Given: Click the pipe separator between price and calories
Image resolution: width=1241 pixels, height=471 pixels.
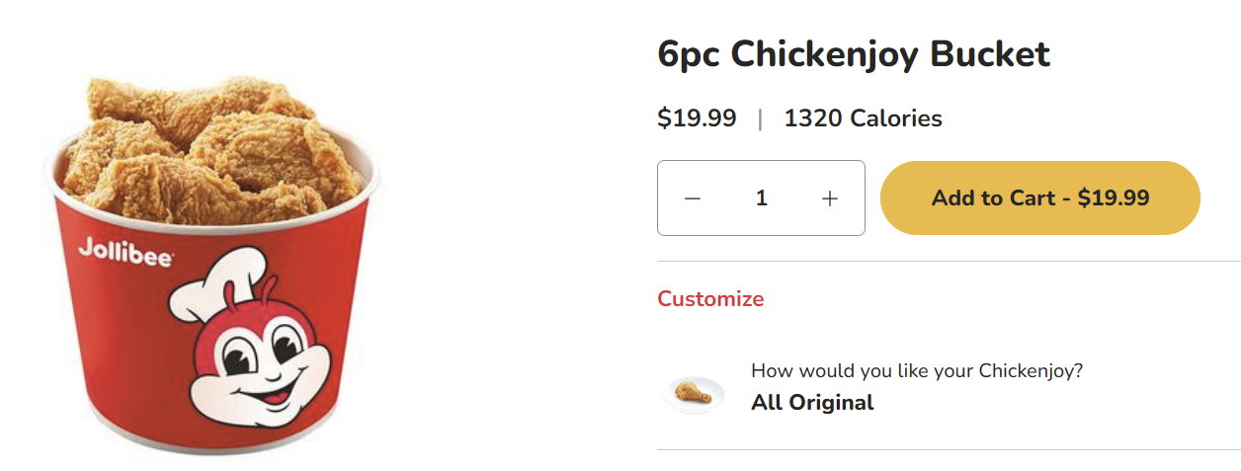Looking at the screenshot, I should click(760, 119).
